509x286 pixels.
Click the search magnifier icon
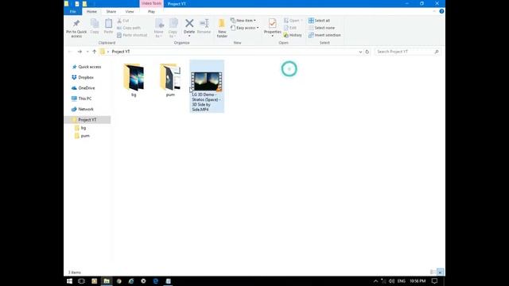coord(437,52)
